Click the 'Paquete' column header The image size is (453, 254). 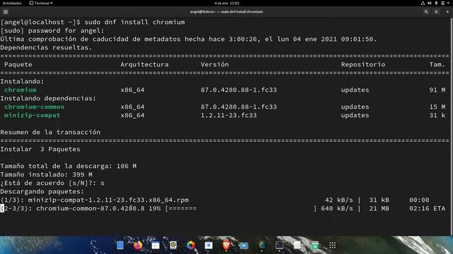(x=18, y=64)
